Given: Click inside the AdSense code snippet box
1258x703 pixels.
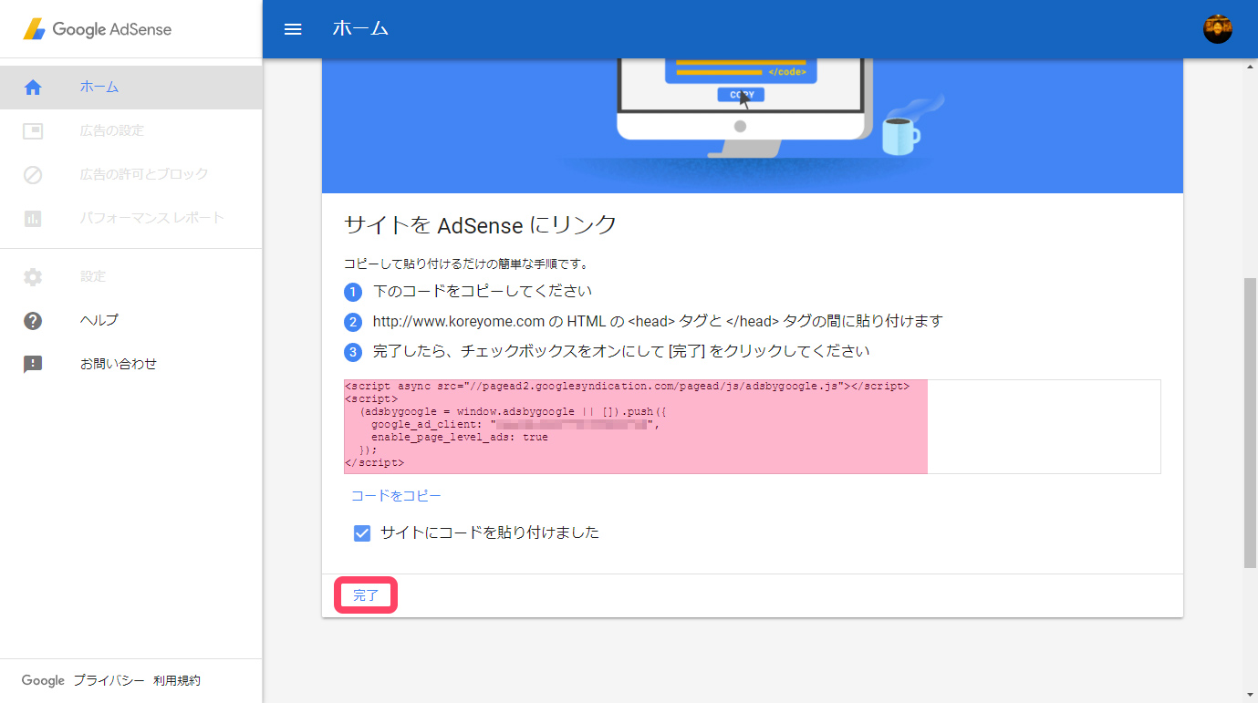Looking at the screenshot, I should click(x=752, y=427).
